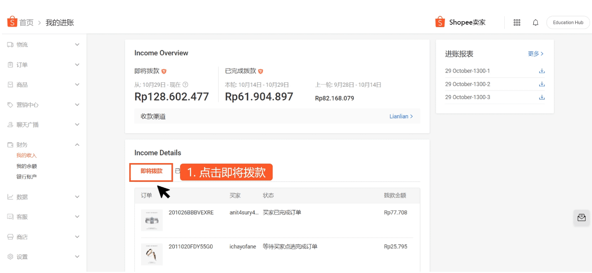The image size is (592, 273).
Task: Select 我的收入 in the sidebar
Action: tap(27, 156)
